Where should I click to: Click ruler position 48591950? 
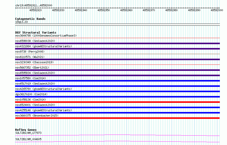104,10
